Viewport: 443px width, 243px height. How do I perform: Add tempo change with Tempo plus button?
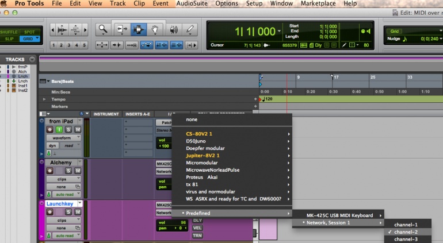[x=255, y=99]
